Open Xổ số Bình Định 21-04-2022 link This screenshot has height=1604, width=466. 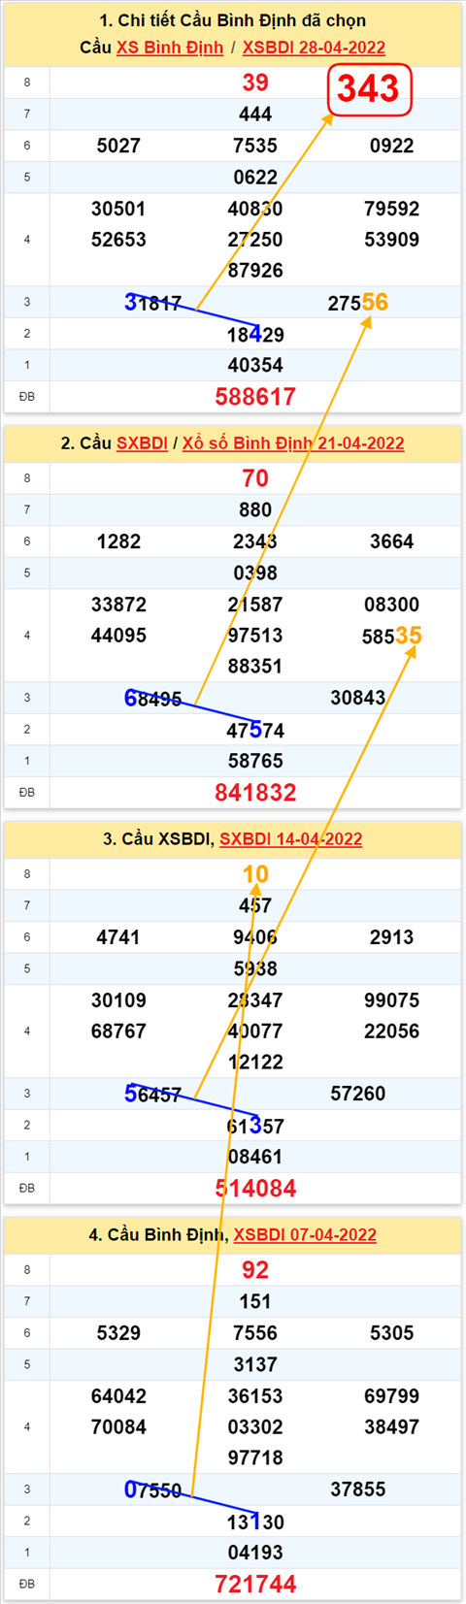coord(293,443)
